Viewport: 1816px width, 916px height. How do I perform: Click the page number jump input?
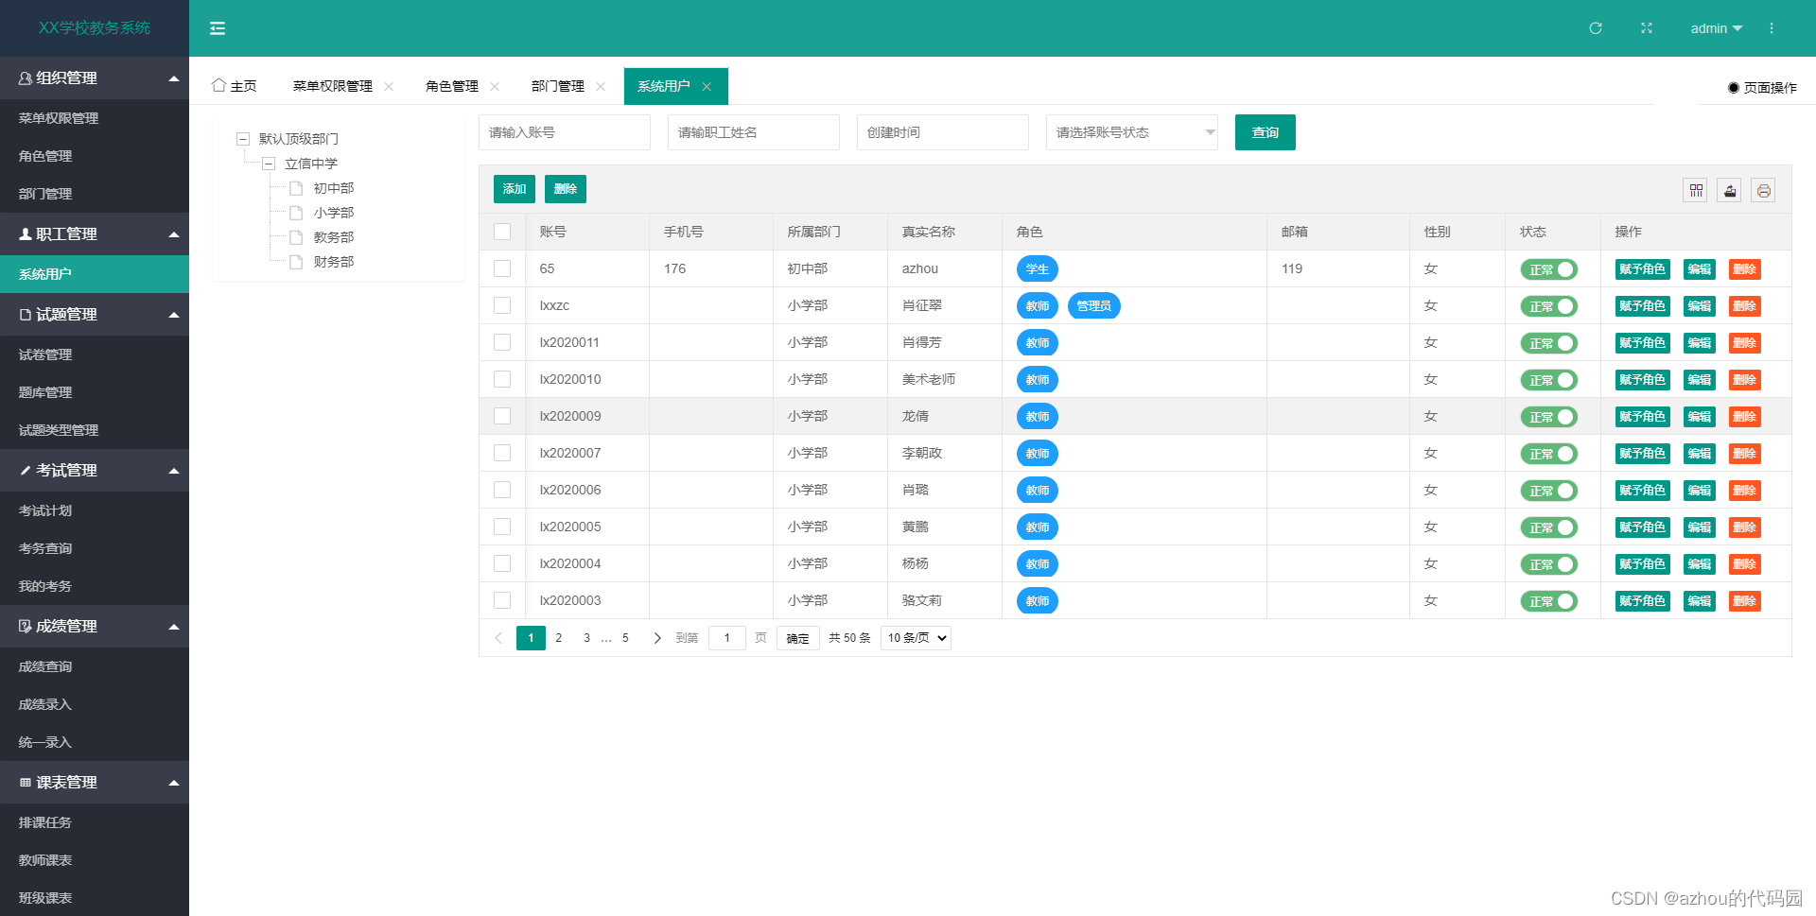tap(727, 638)
